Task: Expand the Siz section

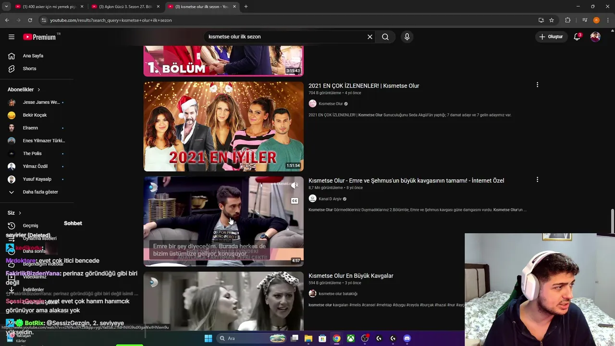Action: pyautogui.click(x=14, y=213)
